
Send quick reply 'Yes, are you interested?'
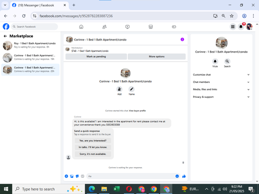pos(93,141)
